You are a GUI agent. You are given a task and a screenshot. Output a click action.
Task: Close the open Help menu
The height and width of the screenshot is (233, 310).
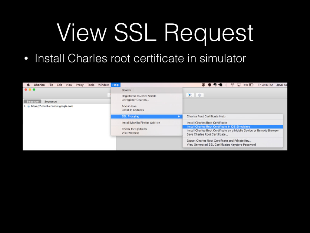click(115, 85)
